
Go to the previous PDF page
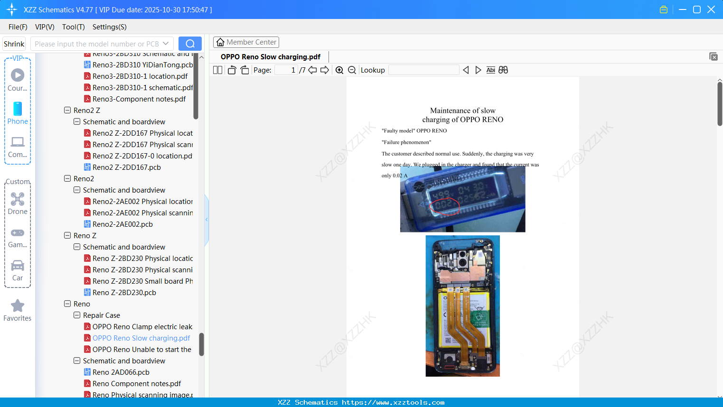point(312,70)
